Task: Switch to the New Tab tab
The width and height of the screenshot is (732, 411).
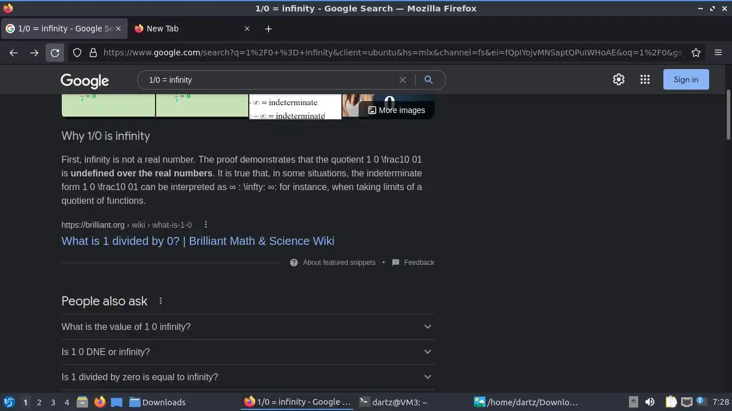Action: 192,29
